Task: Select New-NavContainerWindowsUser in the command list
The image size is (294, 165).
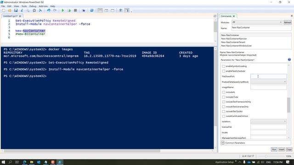Action: [x=236, y=46]
